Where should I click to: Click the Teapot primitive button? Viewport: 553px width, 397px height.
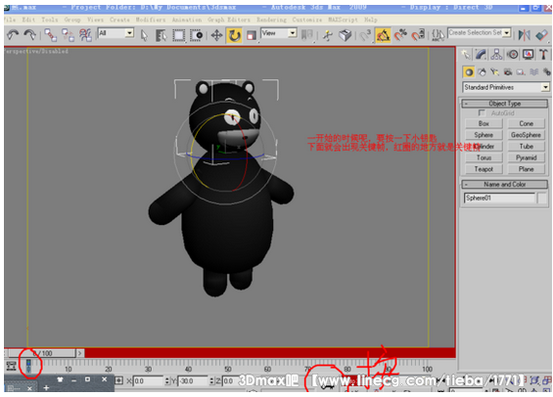(484, 169)
